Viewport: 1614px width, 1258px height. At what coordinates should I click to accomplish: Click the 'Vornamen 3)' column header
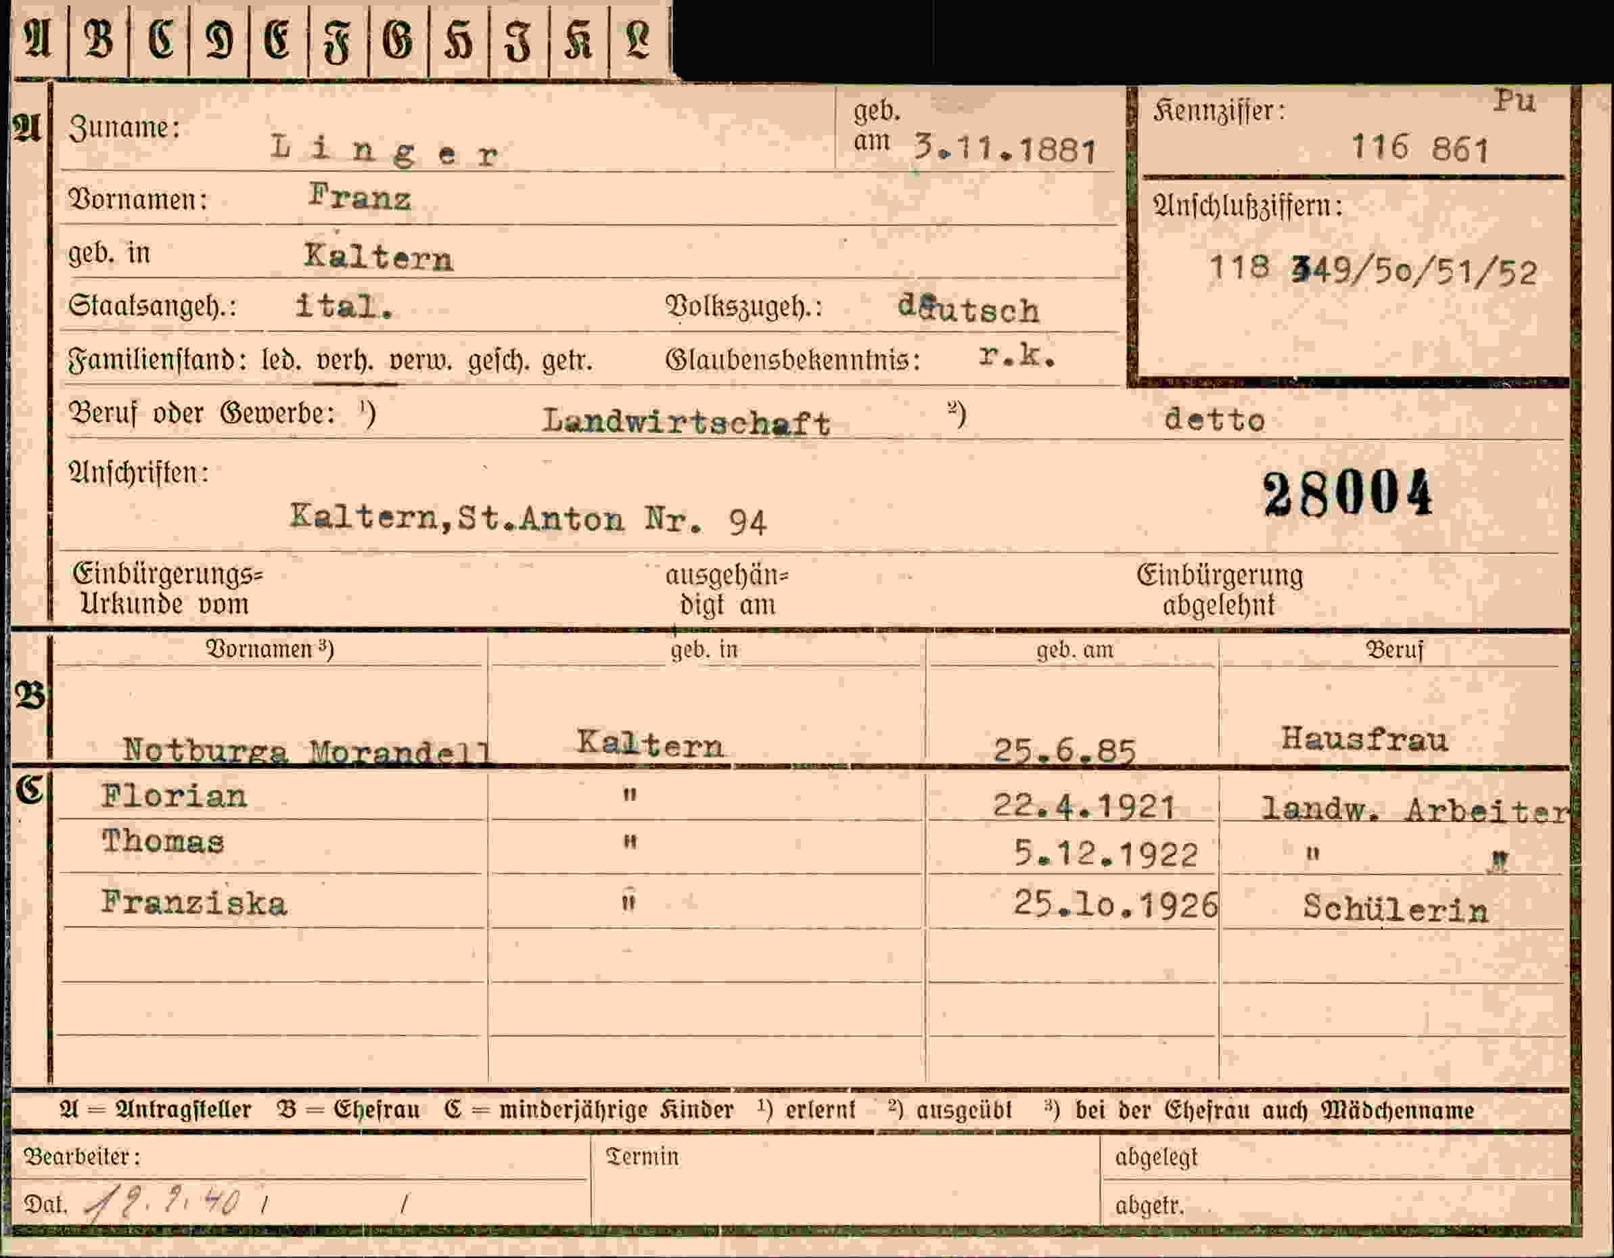pyautogui.click(x=270, y=649)
